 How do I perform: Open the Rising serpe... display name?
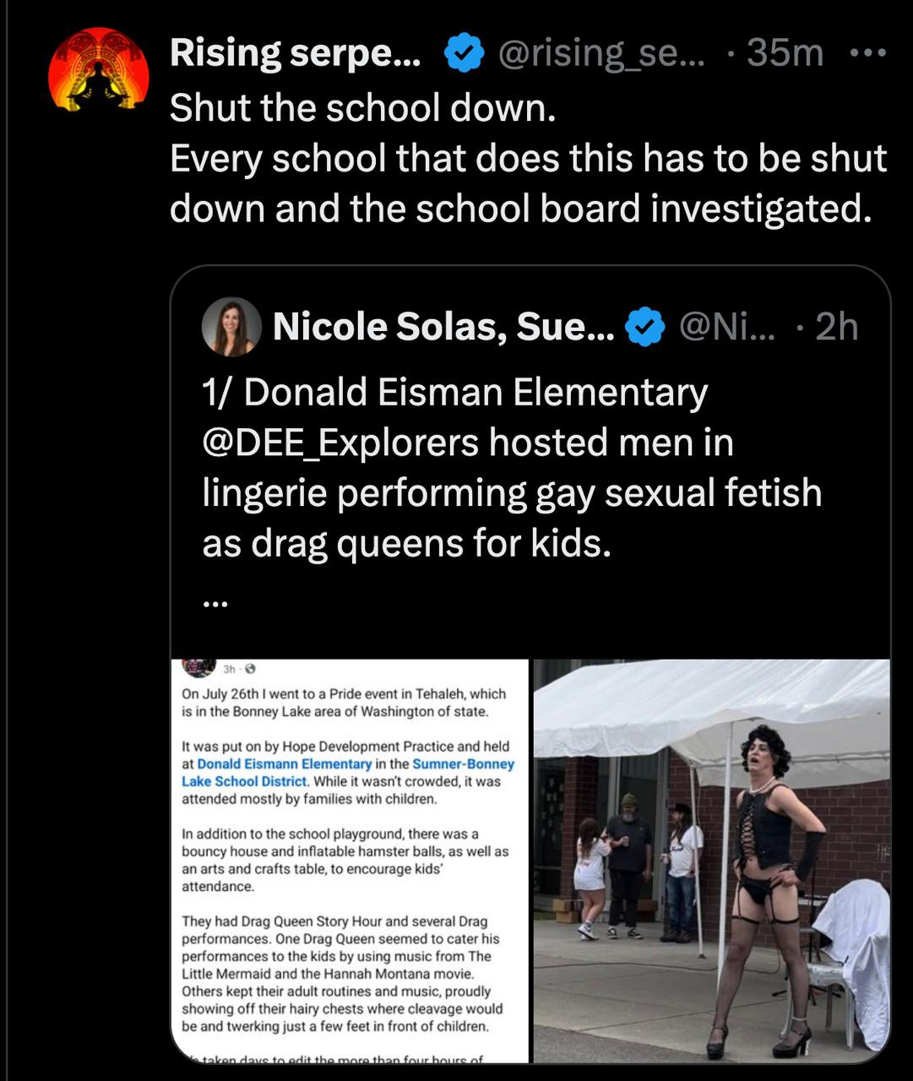296,53
